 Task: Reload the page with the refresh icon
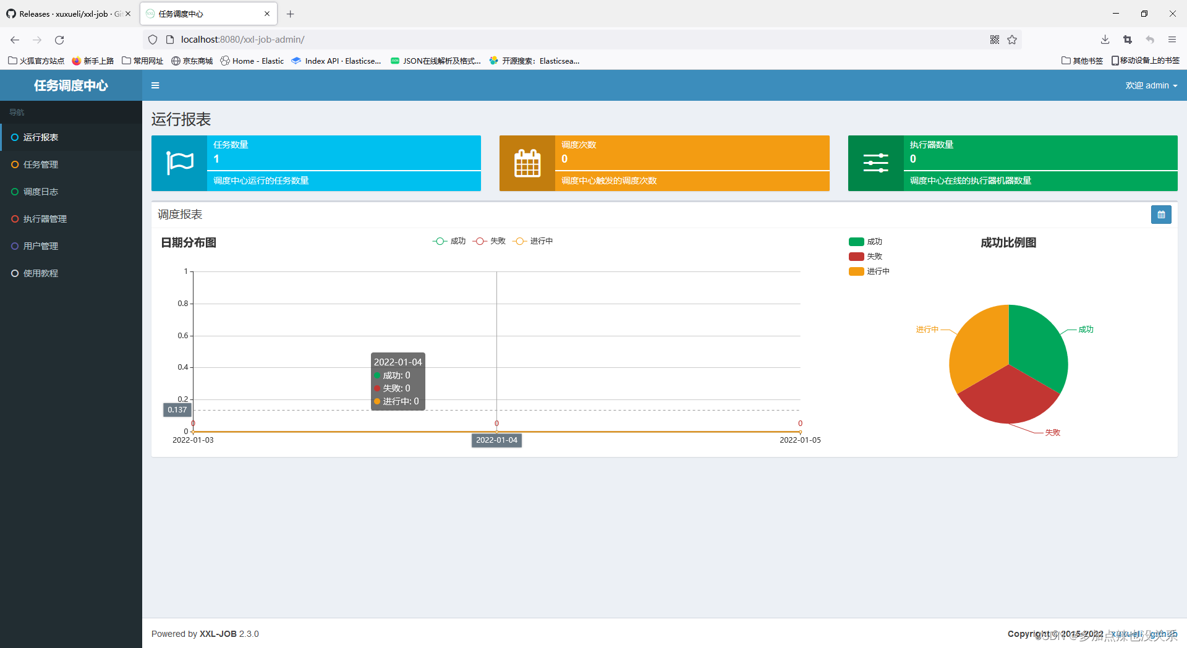point(59,40)
